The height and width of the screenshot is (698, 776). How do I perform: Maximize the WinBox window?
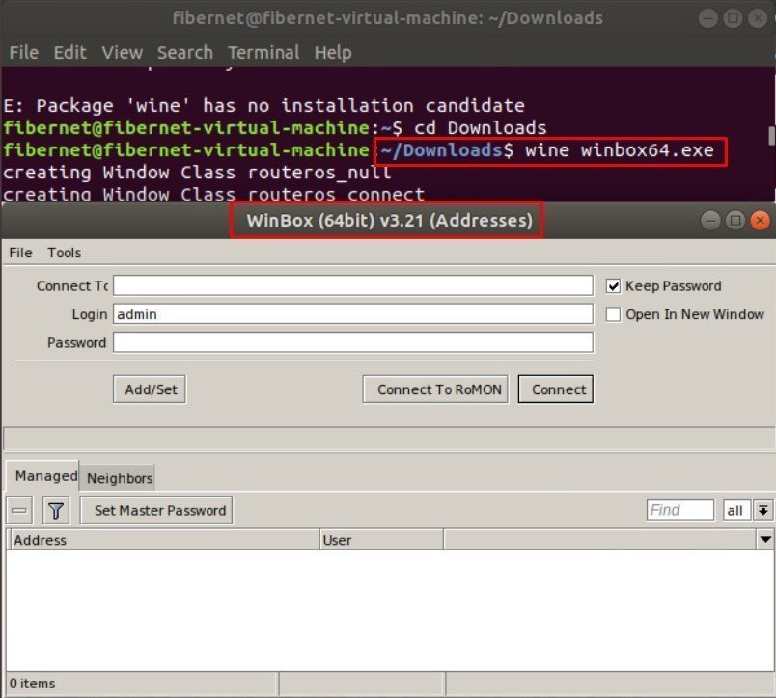coord(735,220)
